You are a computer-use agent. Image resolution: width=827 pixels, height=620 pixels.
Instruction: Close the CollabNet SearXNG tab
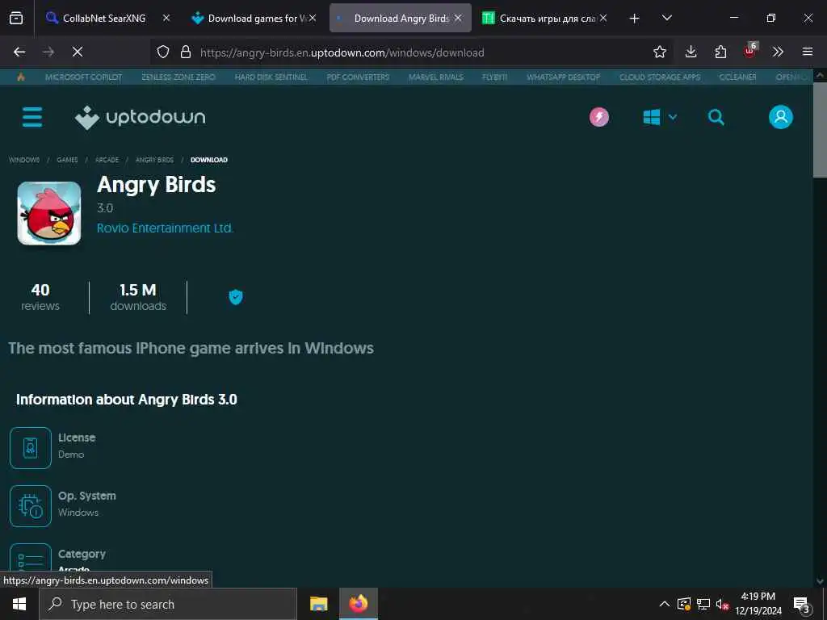pyautogui.click(x=166, y=18)
